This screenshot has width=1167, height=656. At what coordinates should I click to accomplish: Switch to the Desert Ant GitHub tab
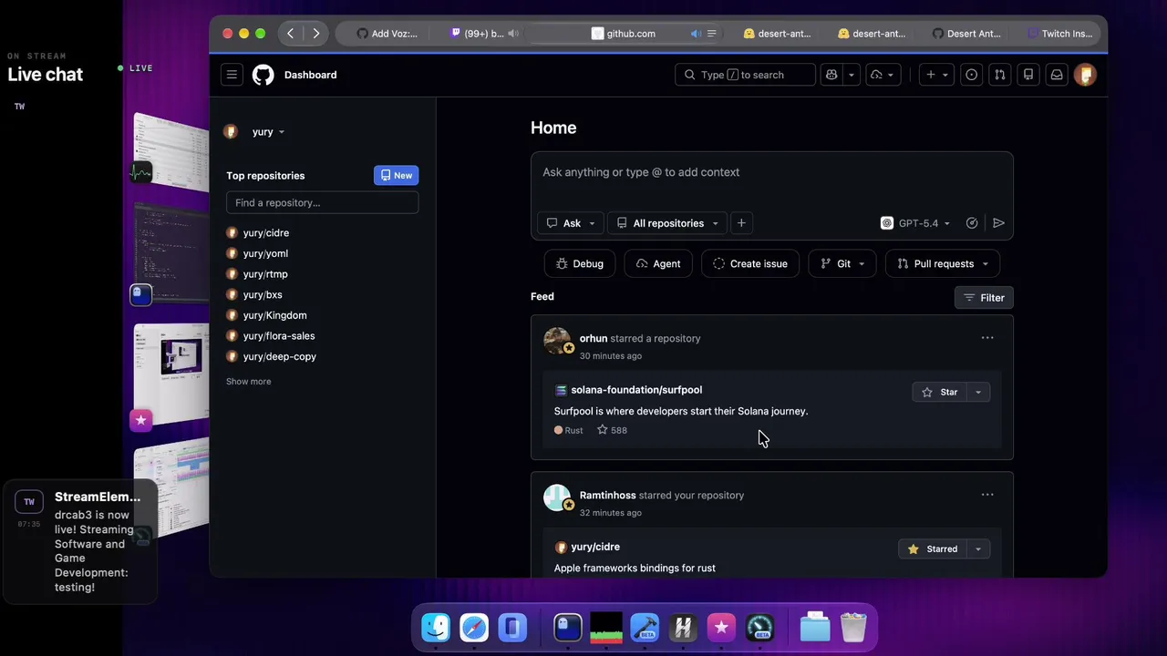tap(966, 34)
